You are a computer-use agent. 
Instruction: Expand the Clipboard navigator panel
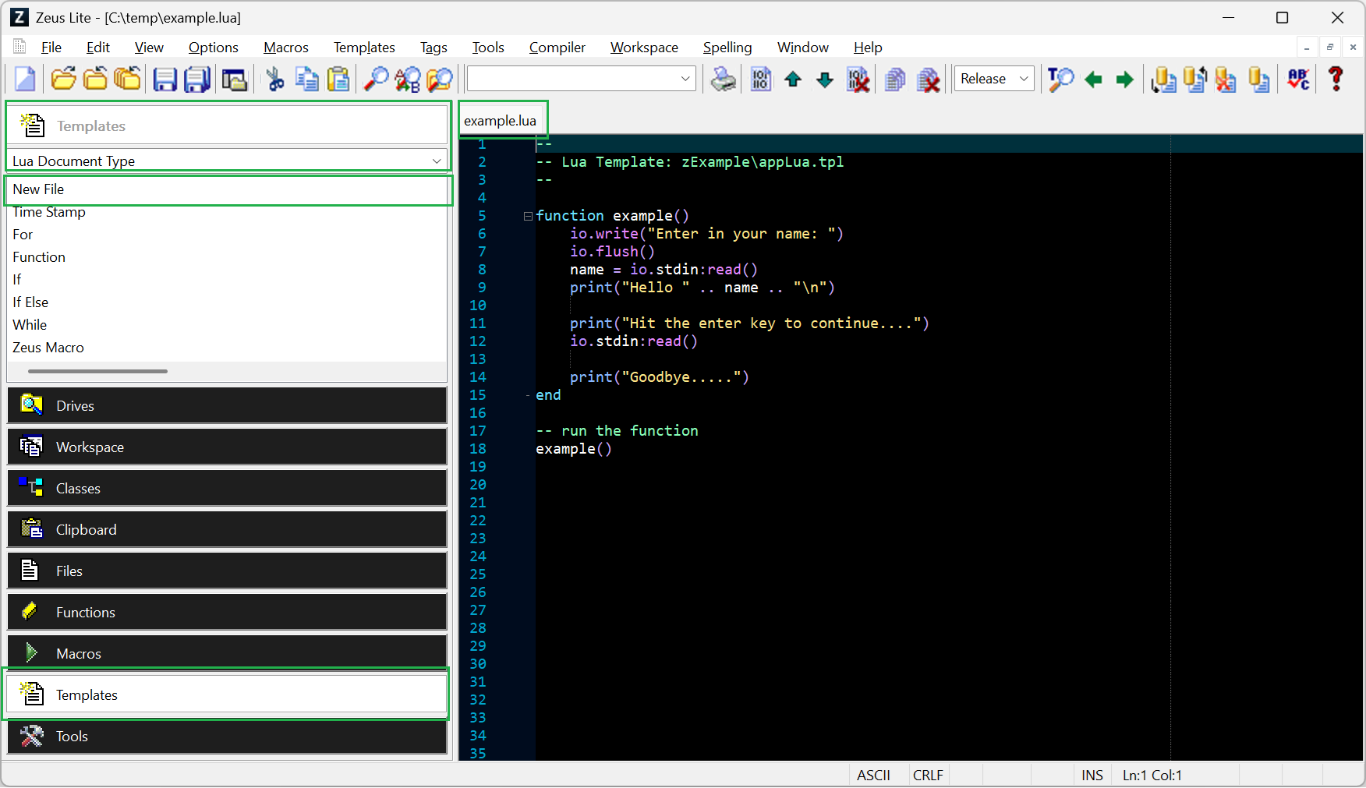coord(227,529)
